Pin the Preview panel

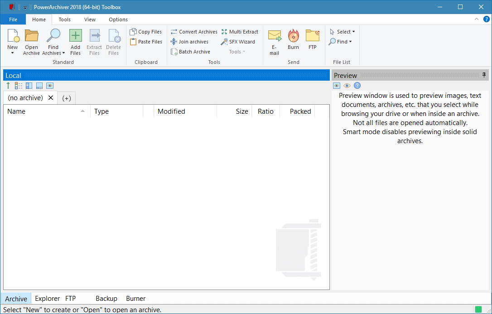[x=484, y=75]
